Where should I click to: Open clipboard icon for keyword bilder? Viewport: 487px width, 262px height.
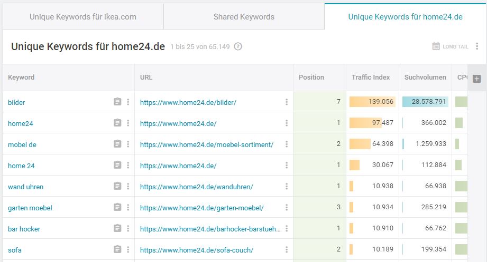tap(117, 102)
